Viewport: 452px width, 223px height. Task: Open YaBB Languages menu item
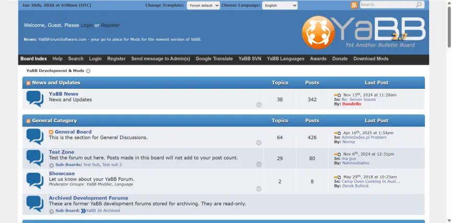[286, 58]
